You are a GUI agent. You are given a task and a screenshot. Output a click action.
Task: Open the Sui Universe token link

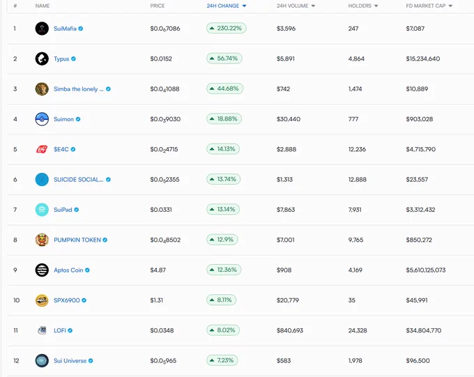click(x=70, y=361)
